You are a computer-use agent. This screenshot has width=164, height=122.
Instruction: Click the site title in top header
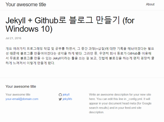pos(26,4)
